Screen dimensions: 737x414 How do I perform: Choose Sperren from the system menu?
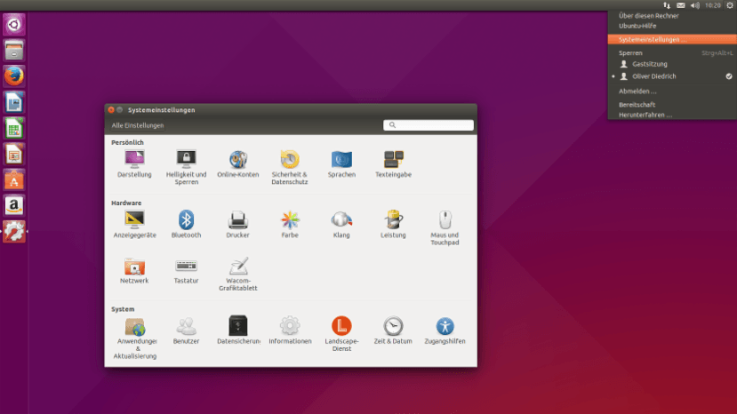(x=631, y=52)
